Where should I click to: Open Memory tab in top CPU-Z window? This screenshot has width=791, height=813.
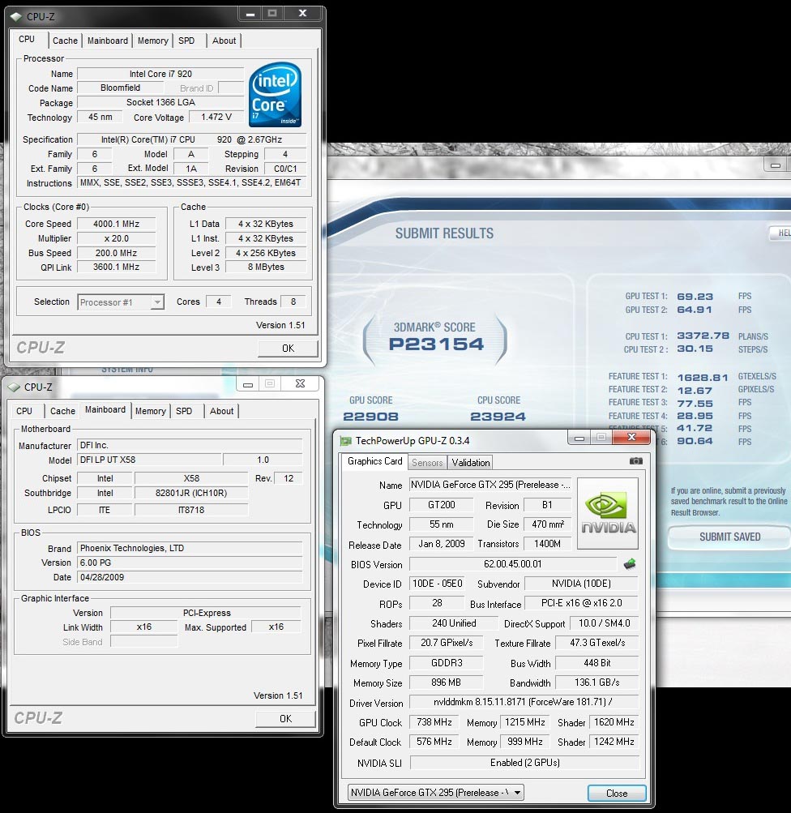(153, 41)
